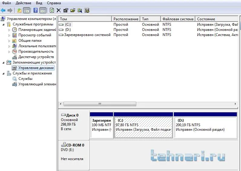This screenshot has height=171, width=241.
Task: Sort by Тип column header
Action: tap(150, 19)
